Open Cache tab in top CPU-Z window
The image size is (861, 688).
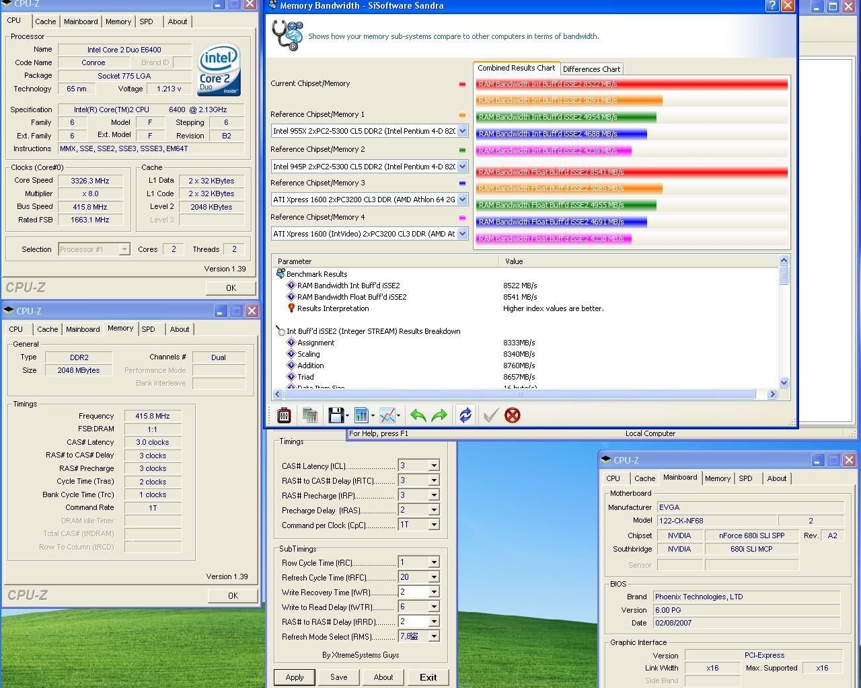(46, 21)
